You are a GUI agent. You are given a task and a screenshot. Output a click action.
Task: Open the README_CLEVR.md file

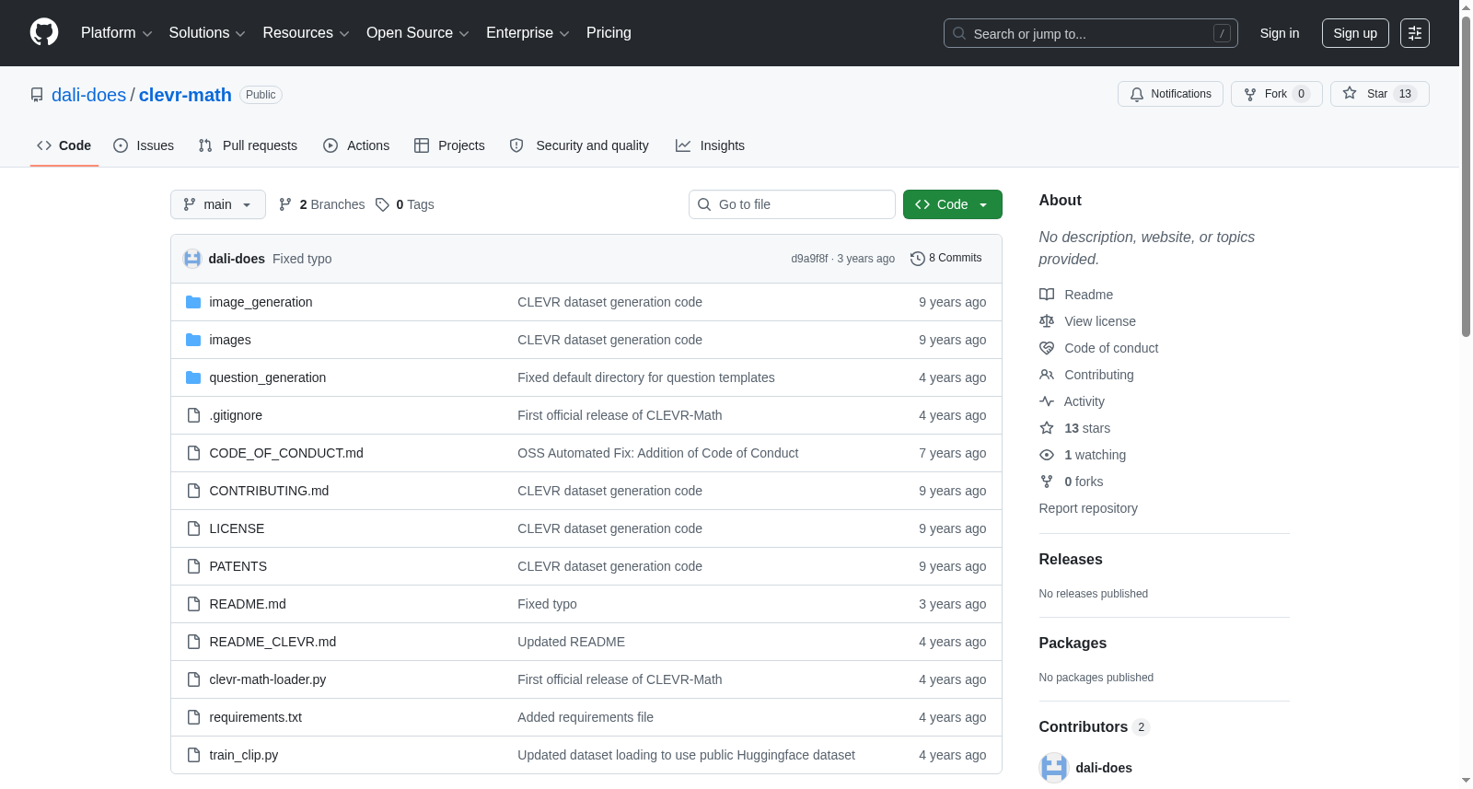click(273, 642)
